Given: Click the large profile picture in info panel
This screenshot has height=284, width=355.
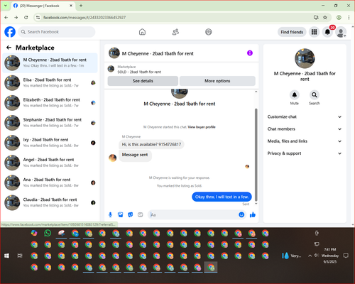Looking at the screenshot, I should point(305,58).
